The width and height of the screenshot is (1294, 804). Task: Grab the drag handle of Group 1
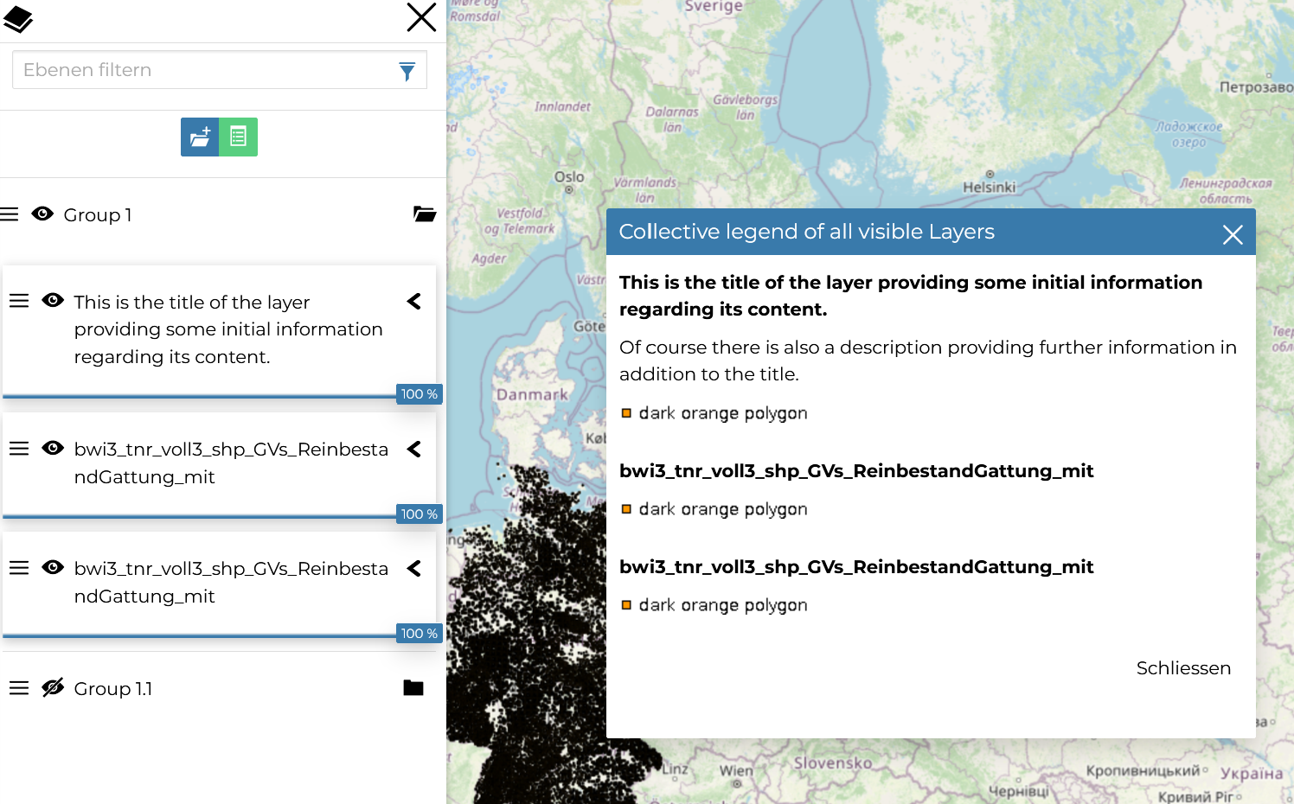(10, 214)
